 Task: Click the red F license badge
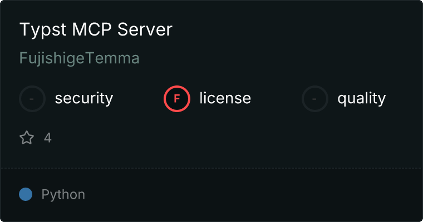click(x=177, y=99)
